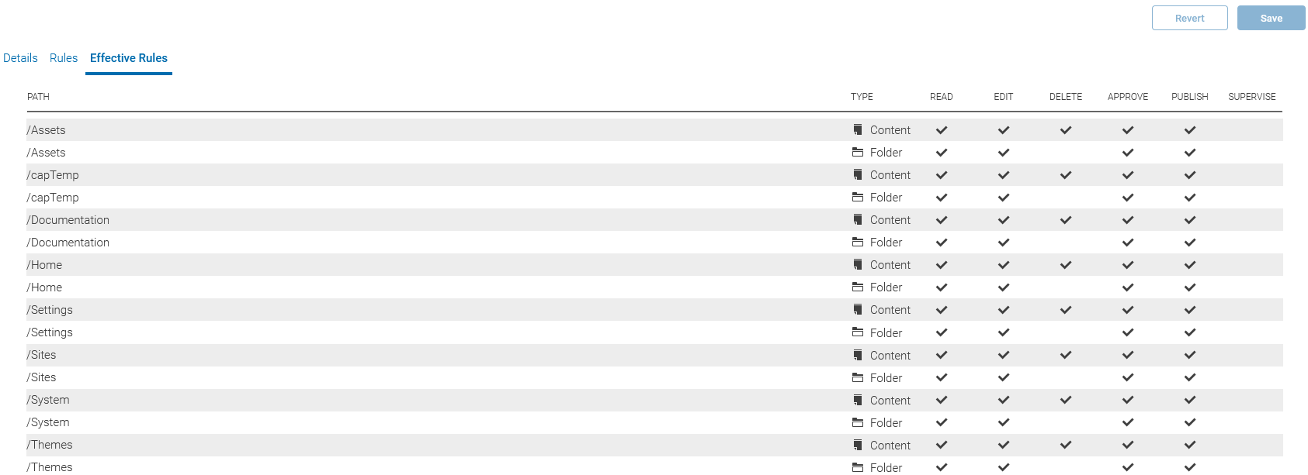1308x475 pixels.
Task: Click the Folder icon in the /Home folder row
Action: click(x=858, y=287)
